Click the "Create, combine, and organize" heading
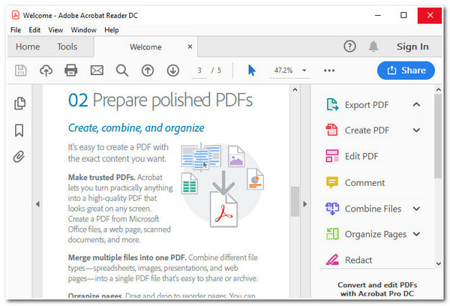The height and width of the screenshot is (306, 450). (136, 127)
